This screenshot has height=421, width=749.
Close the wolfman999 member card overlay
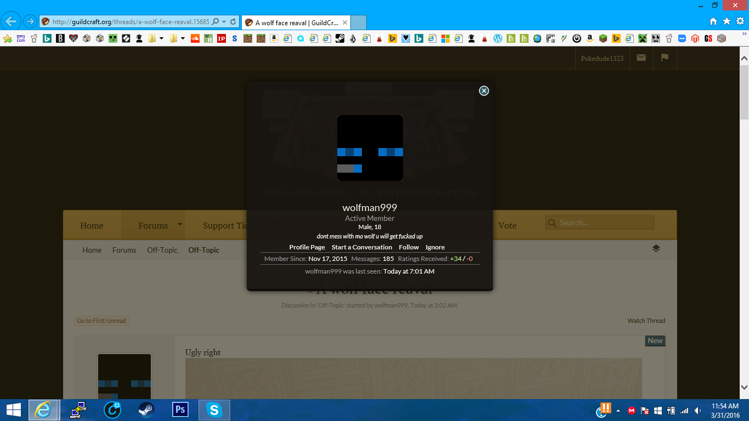click(x=484, y=91)
